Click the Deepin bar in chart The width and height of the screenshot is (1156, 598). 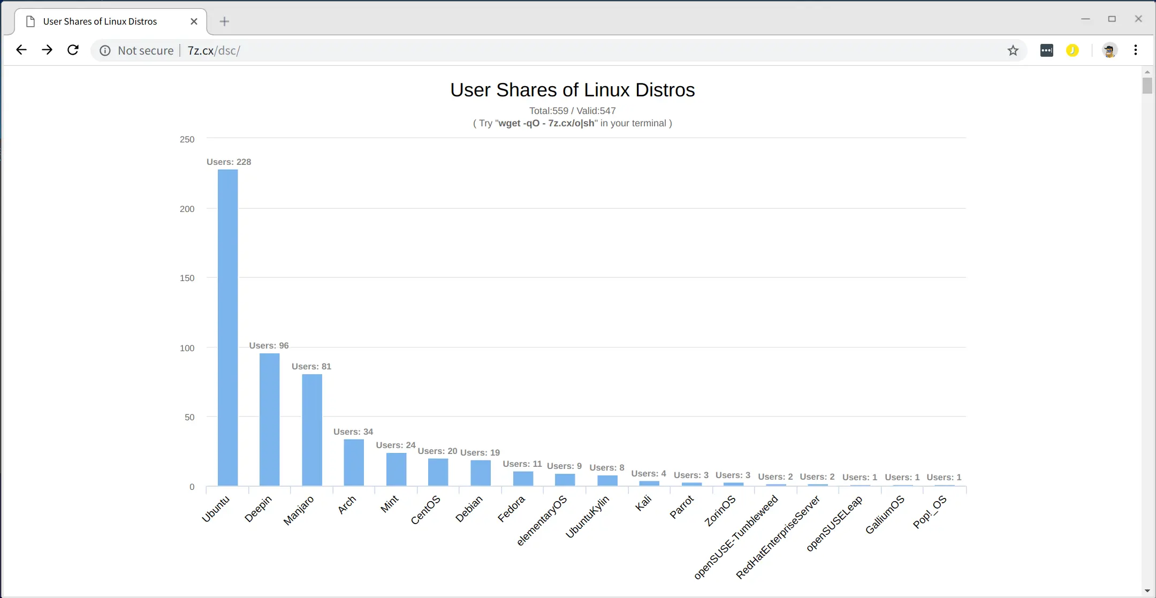269,419
